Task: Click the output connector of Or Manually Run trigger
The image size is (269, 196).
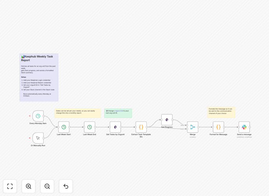Action: coord(44,138)
